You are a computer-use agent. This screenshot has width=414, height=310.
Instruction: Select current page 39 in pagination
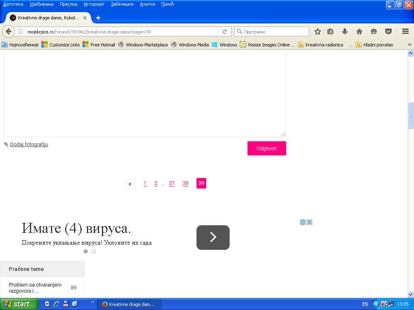(201, 183)
